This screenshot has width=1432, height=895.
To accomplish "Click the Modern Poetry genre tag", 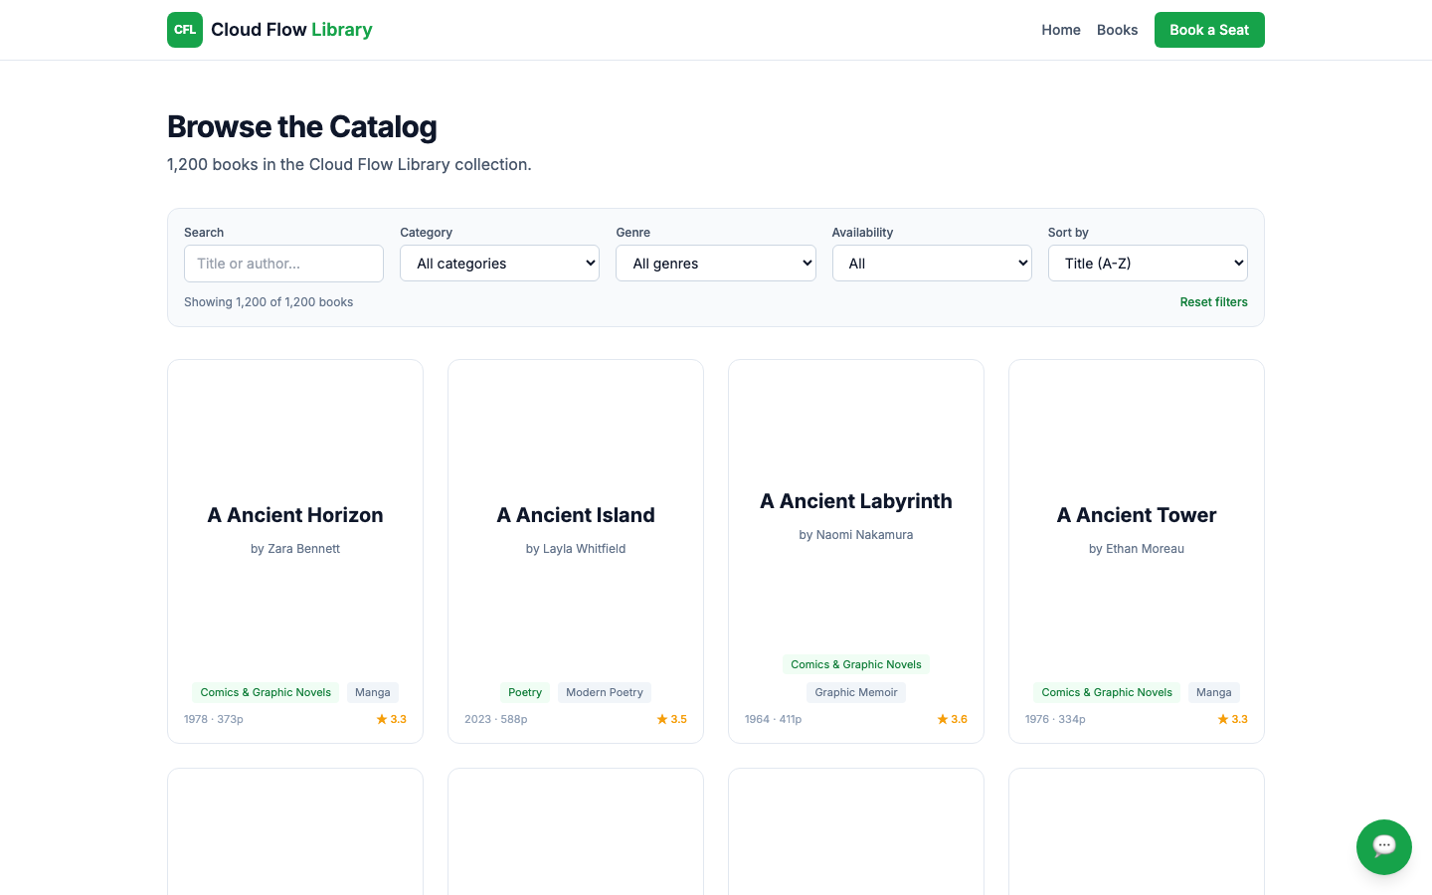I will point(605,692).
